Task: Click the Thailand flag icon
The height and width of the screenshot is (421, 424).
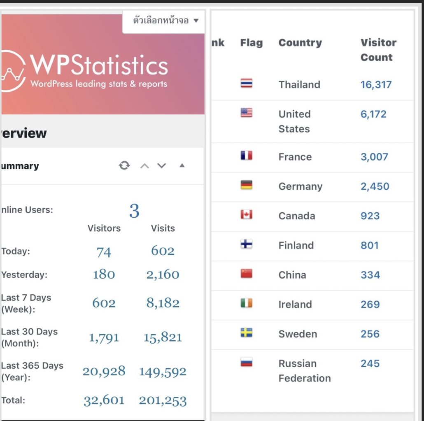Action: pyautogui.click(x=246, y=84)
